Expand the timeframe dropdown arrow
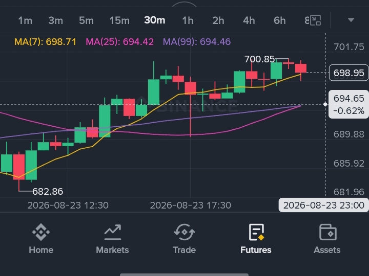 pos(351,20)
